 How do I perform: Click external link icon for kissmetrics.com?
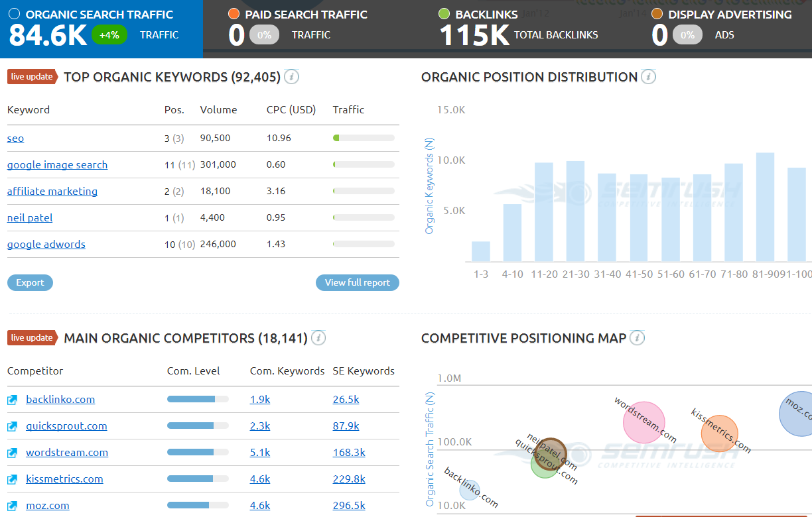tap(12, 479)
